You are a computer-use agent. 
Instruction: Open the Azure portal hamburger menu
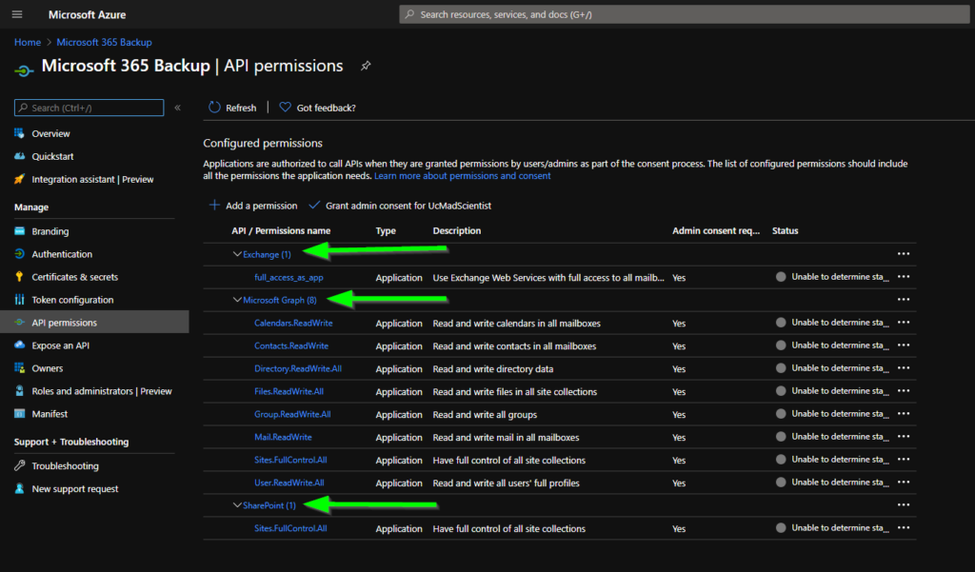tap(17, 14)
